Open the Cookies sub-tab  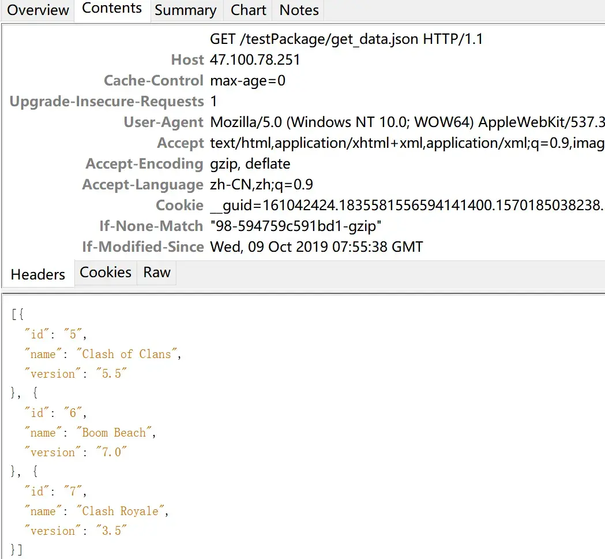point(106,273)
